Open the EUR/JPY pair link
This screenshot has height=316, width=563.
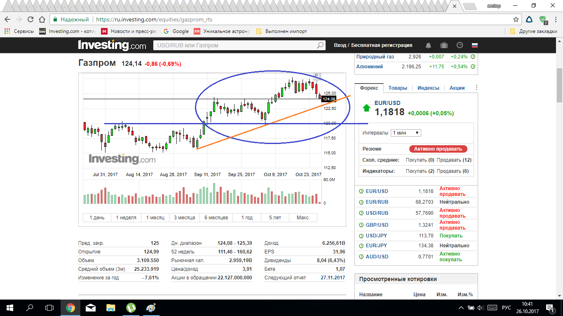[x=377, y=246]
